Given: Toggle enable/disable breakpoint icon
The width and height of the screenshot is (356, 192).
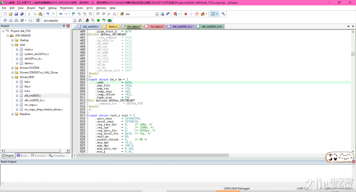Looking at the screenshot, I should coord(191,14).
